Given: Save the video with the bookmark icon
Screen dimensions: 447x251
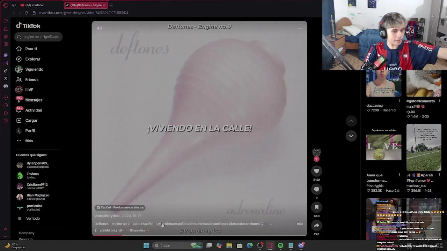Looking at the screenshot, I should click(316, 207).
